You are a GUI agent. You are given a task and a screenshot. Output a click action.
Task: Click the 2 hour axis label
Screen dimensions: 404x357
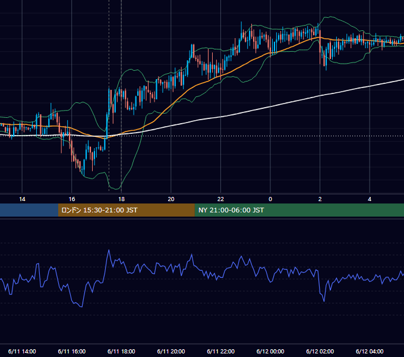(320, 199)
